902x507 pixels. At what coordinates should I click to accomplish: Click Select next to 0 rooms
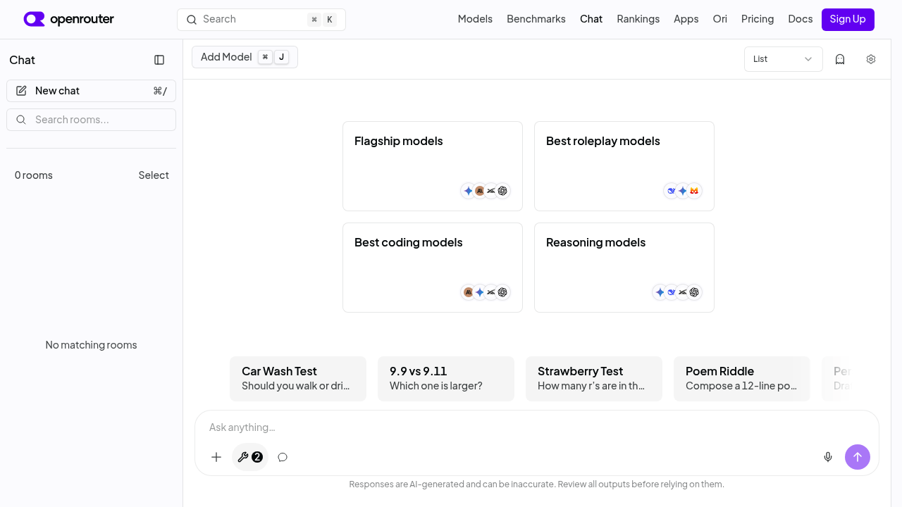pyautogui.click(x=154, y=175)
